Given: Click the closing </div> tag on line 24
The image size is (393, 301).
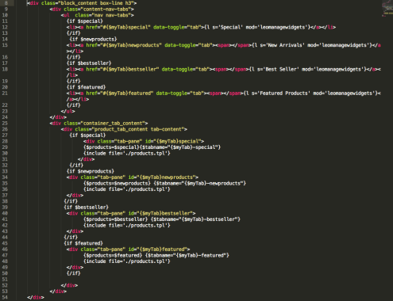Looking at the screenshot, I should coord(58,117).
